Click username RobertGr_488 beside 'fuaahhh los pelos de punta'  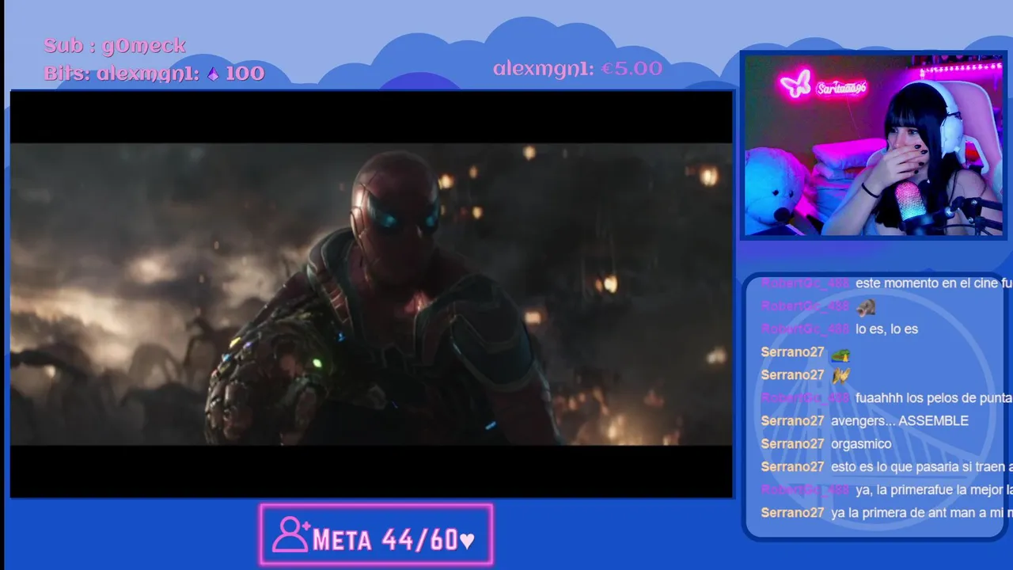tap(805, 398)
